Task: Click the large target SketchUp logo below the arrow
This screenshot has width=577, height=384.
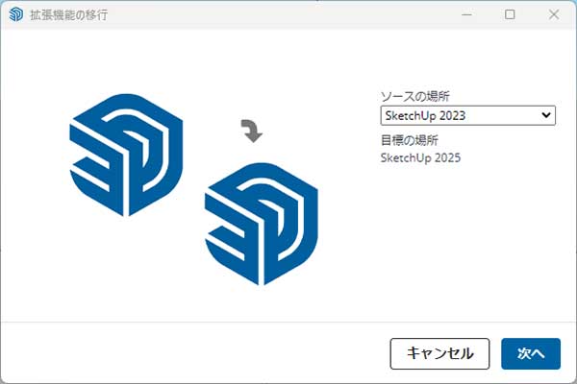Action: point(262,224)
